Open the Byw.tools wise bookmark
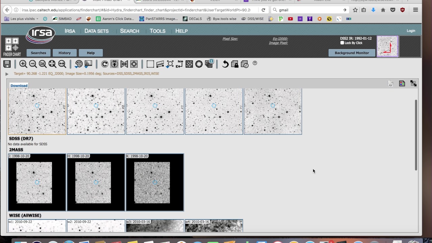This screenshot has width=432, height=243. click(221, 19)
